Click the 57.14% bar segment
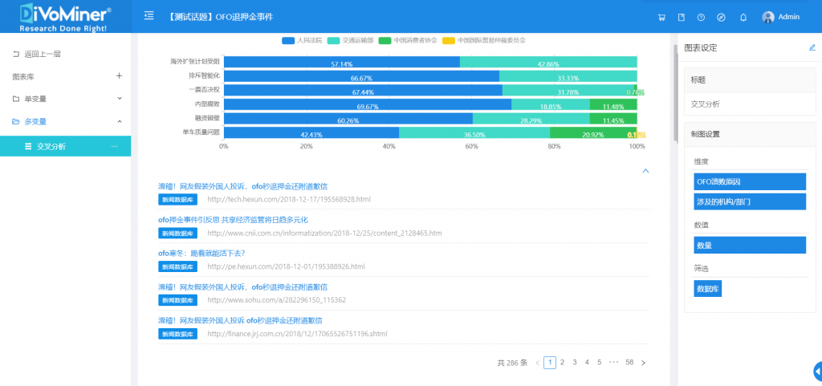The image size is (822, 386). point(342,62)
